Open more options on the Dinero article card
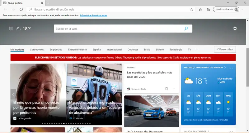This screenshot has width=249, height=133. click(173, 89)
